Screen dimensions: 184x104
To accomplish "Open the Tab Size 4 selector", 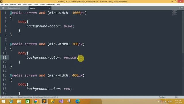I will pyautogui.click(x=162, y=97).
